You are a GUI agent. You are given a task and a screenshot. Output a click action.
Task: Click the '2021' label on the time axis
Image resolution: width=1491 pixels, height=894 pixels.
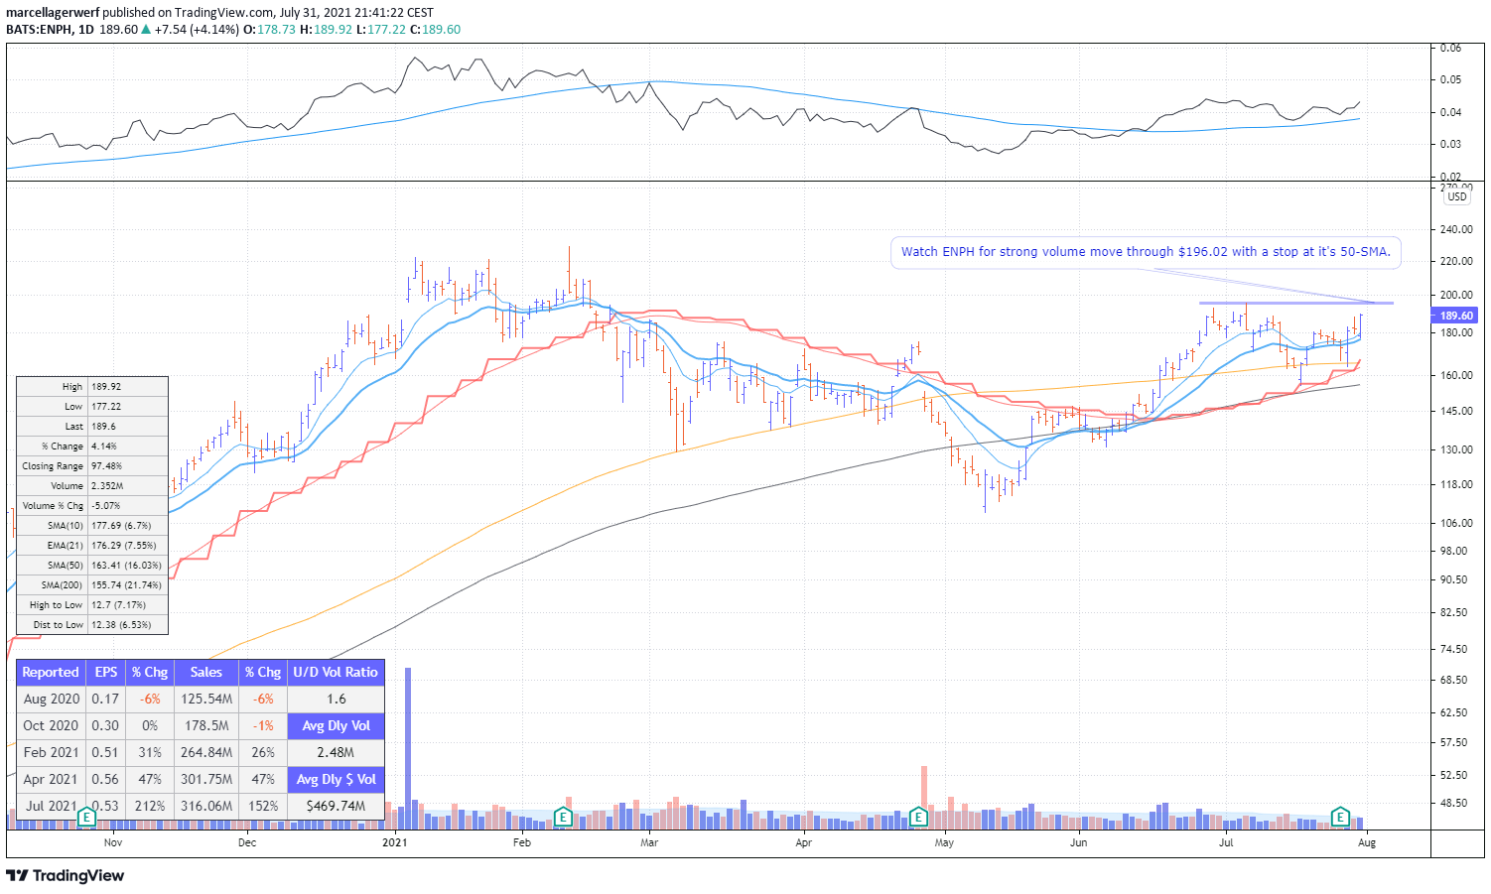(x=395, y=843)
